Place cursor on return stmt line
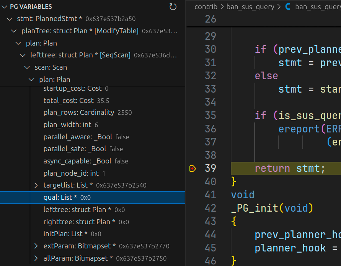341x266 pixels. click(290, 168)
